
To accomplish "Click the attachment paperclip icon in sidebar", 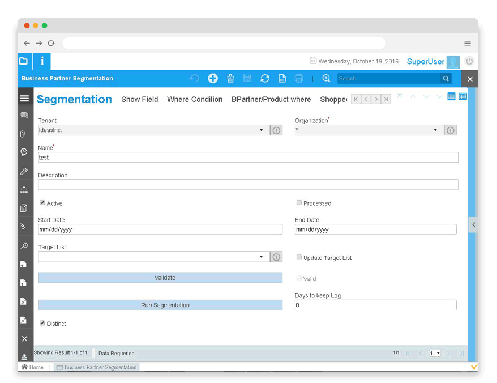I will click(24, 134).
